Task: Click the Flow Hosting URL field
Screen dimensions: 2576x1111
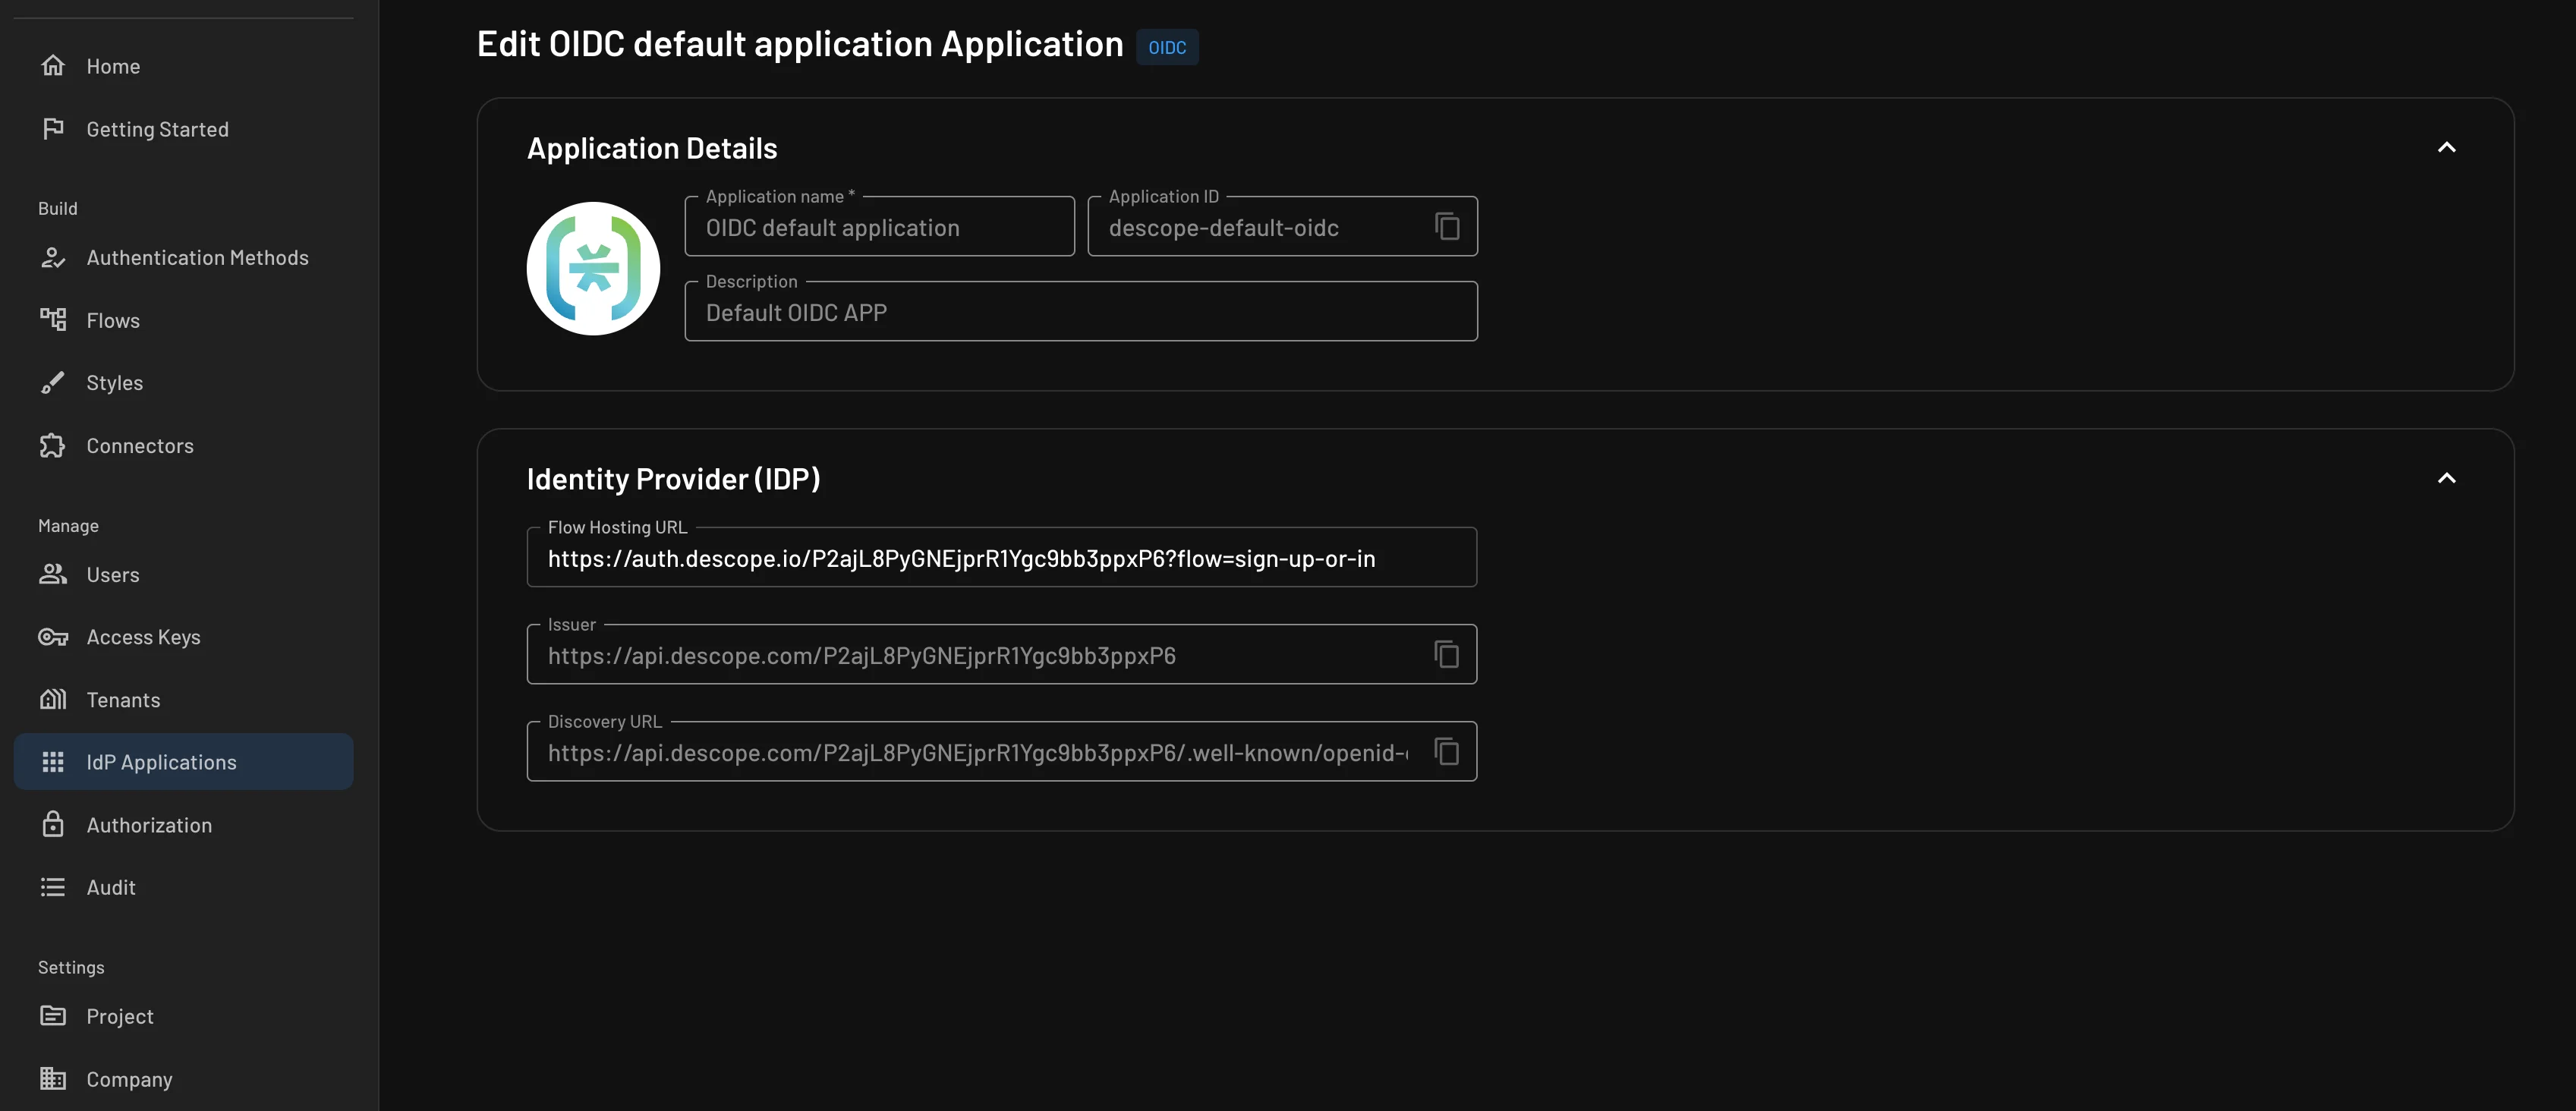Action: [1000, 558]
